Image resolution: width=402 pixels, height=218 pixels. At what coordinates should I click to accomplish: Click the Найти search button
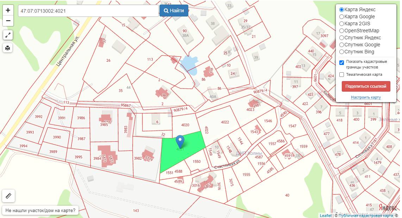click(174, 11)
